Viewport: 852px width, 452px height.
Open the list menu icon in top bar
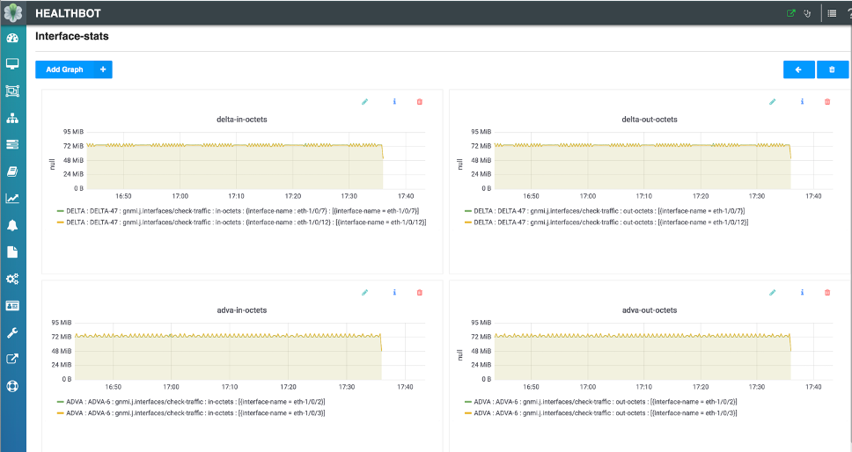coord(832,13)
